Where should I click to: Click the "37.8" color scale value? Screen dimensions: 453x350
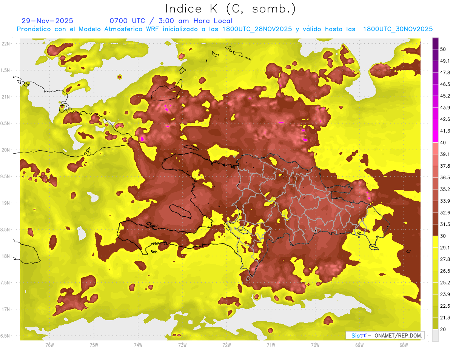pyautogui.click(x=445, y=166)
